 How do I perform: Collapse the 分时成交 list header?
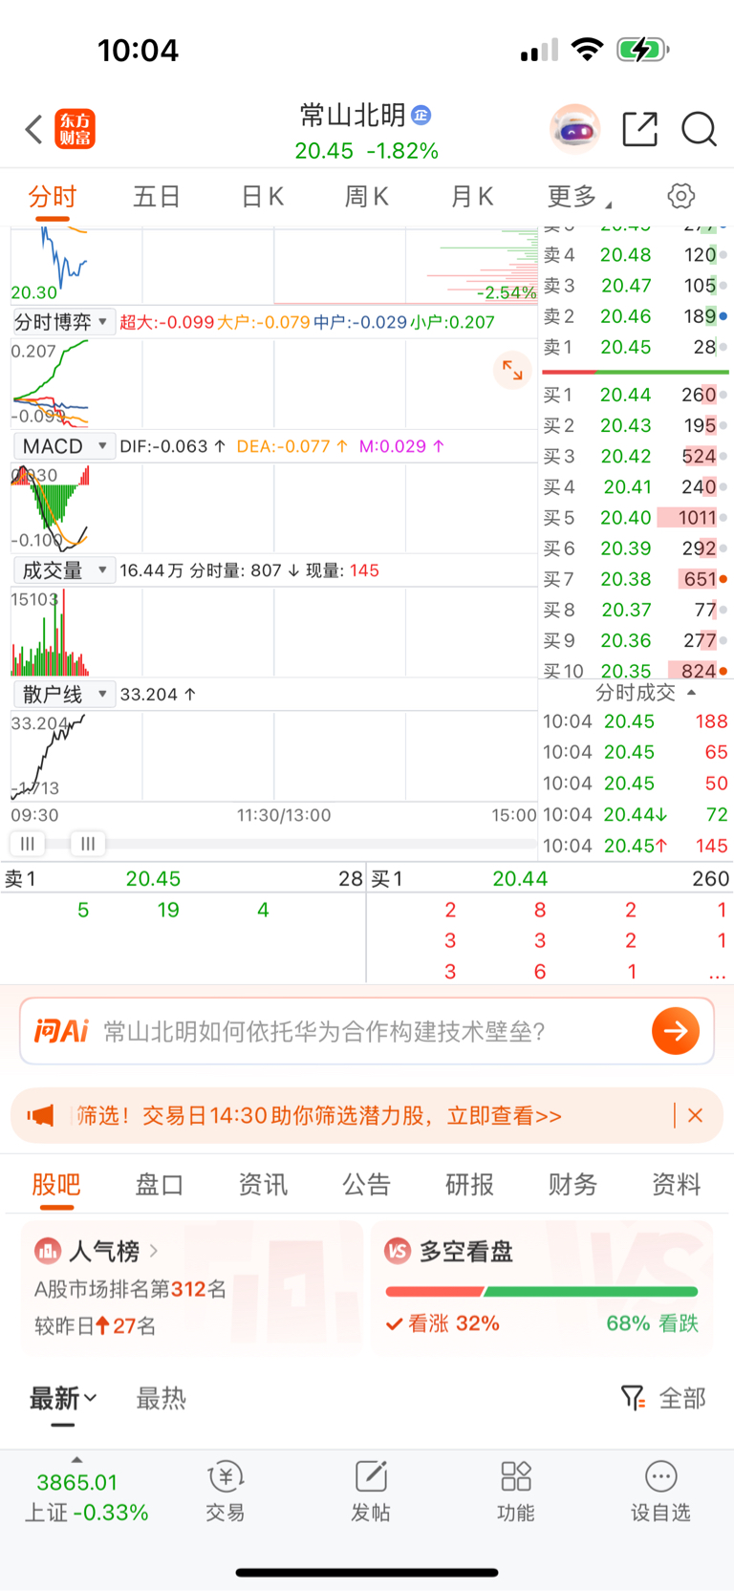pyautogui.click(x=645, y=693)
